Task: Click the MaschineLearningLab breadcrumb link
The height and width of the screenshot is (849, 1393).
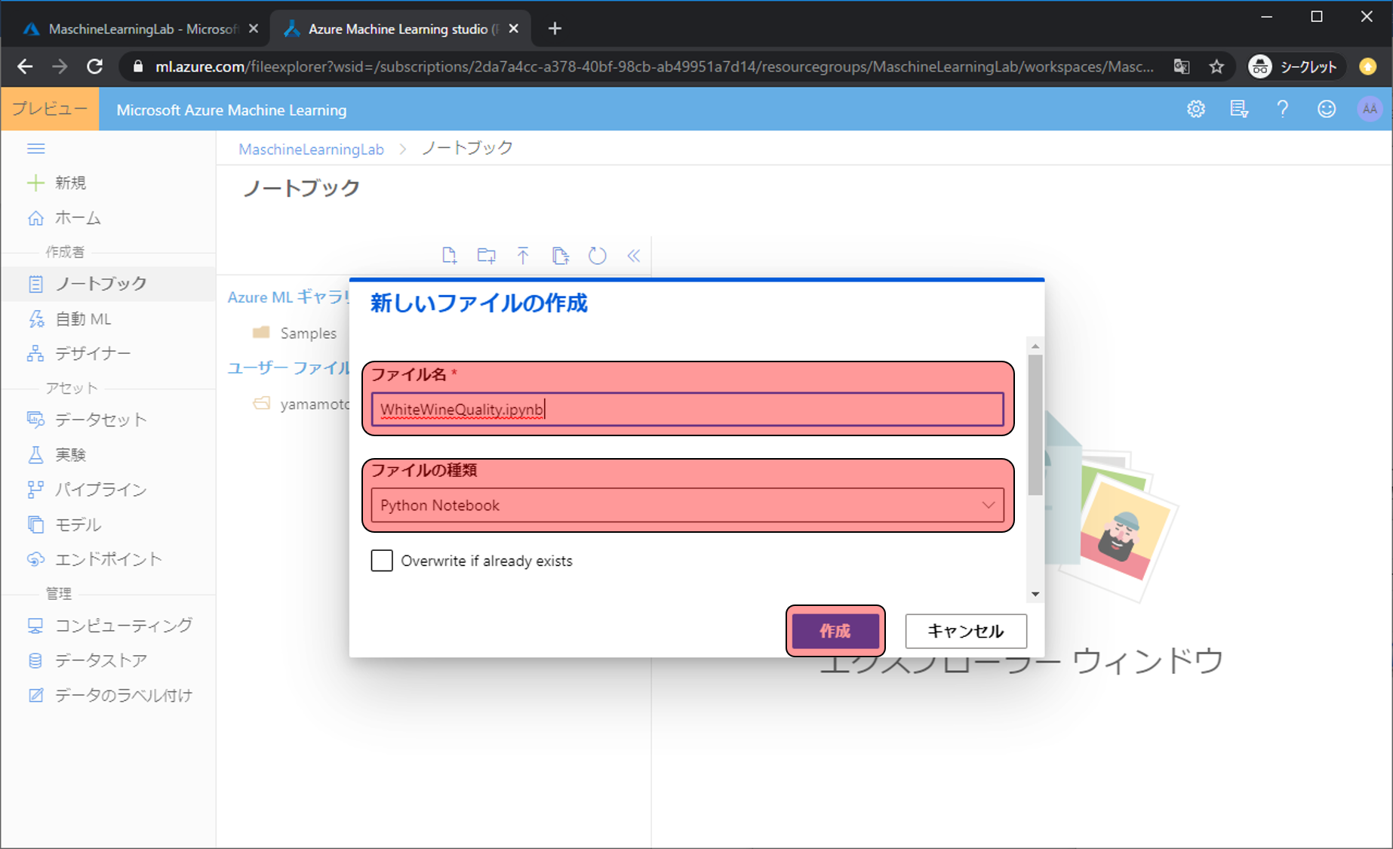Action: point(311,149)
